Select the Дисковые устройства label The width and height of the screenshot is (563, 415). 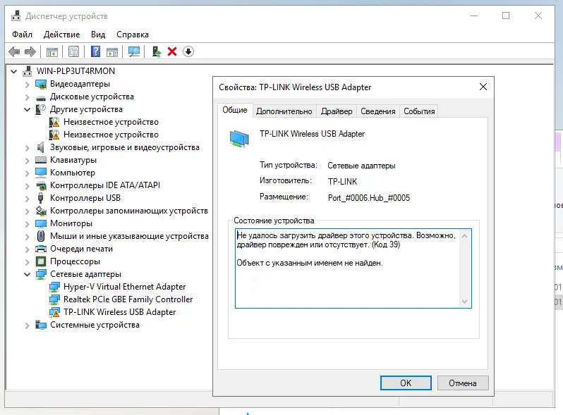92,97
